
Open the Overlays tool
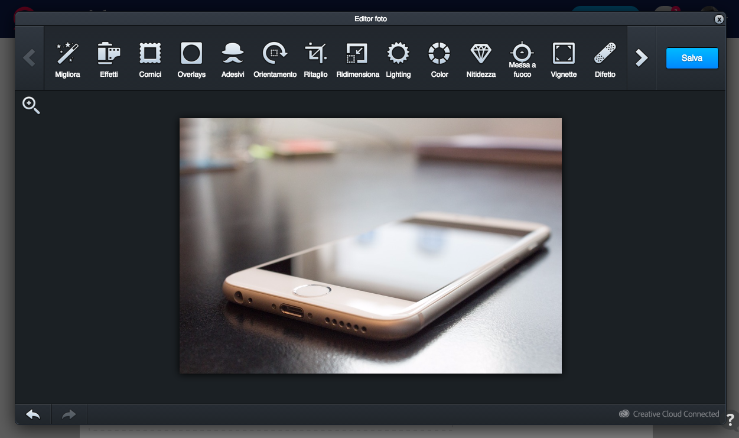(x=191, y=58)
